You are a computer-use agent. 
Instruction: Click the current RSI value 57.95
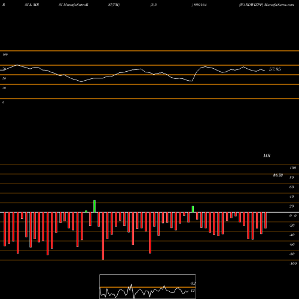(275, 69)
